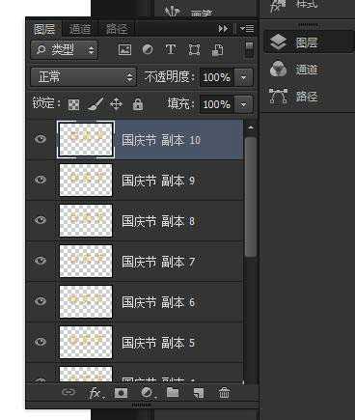The height and width of the screenshot is (420, 355).
Task: Filter for shape layers icon
Action: 194,50
